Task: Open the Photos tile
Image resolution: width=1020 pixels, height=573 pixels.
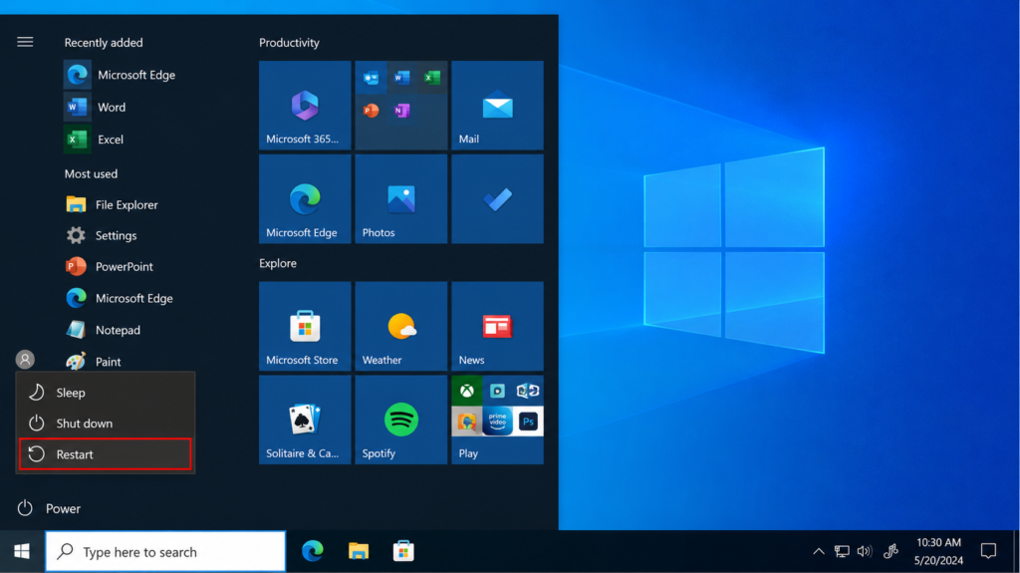Action: click(401, 199)
